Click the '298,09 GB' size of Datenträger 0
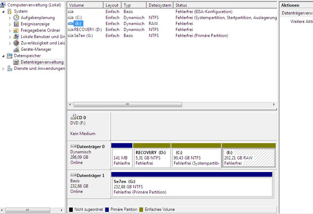 pos(79,157)
